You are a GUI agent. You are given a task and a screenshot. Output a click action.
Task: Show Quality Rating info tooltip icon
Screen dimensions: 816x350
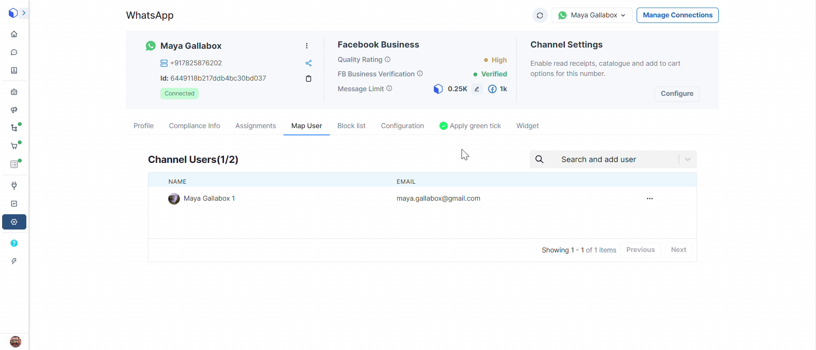[388, 59]
